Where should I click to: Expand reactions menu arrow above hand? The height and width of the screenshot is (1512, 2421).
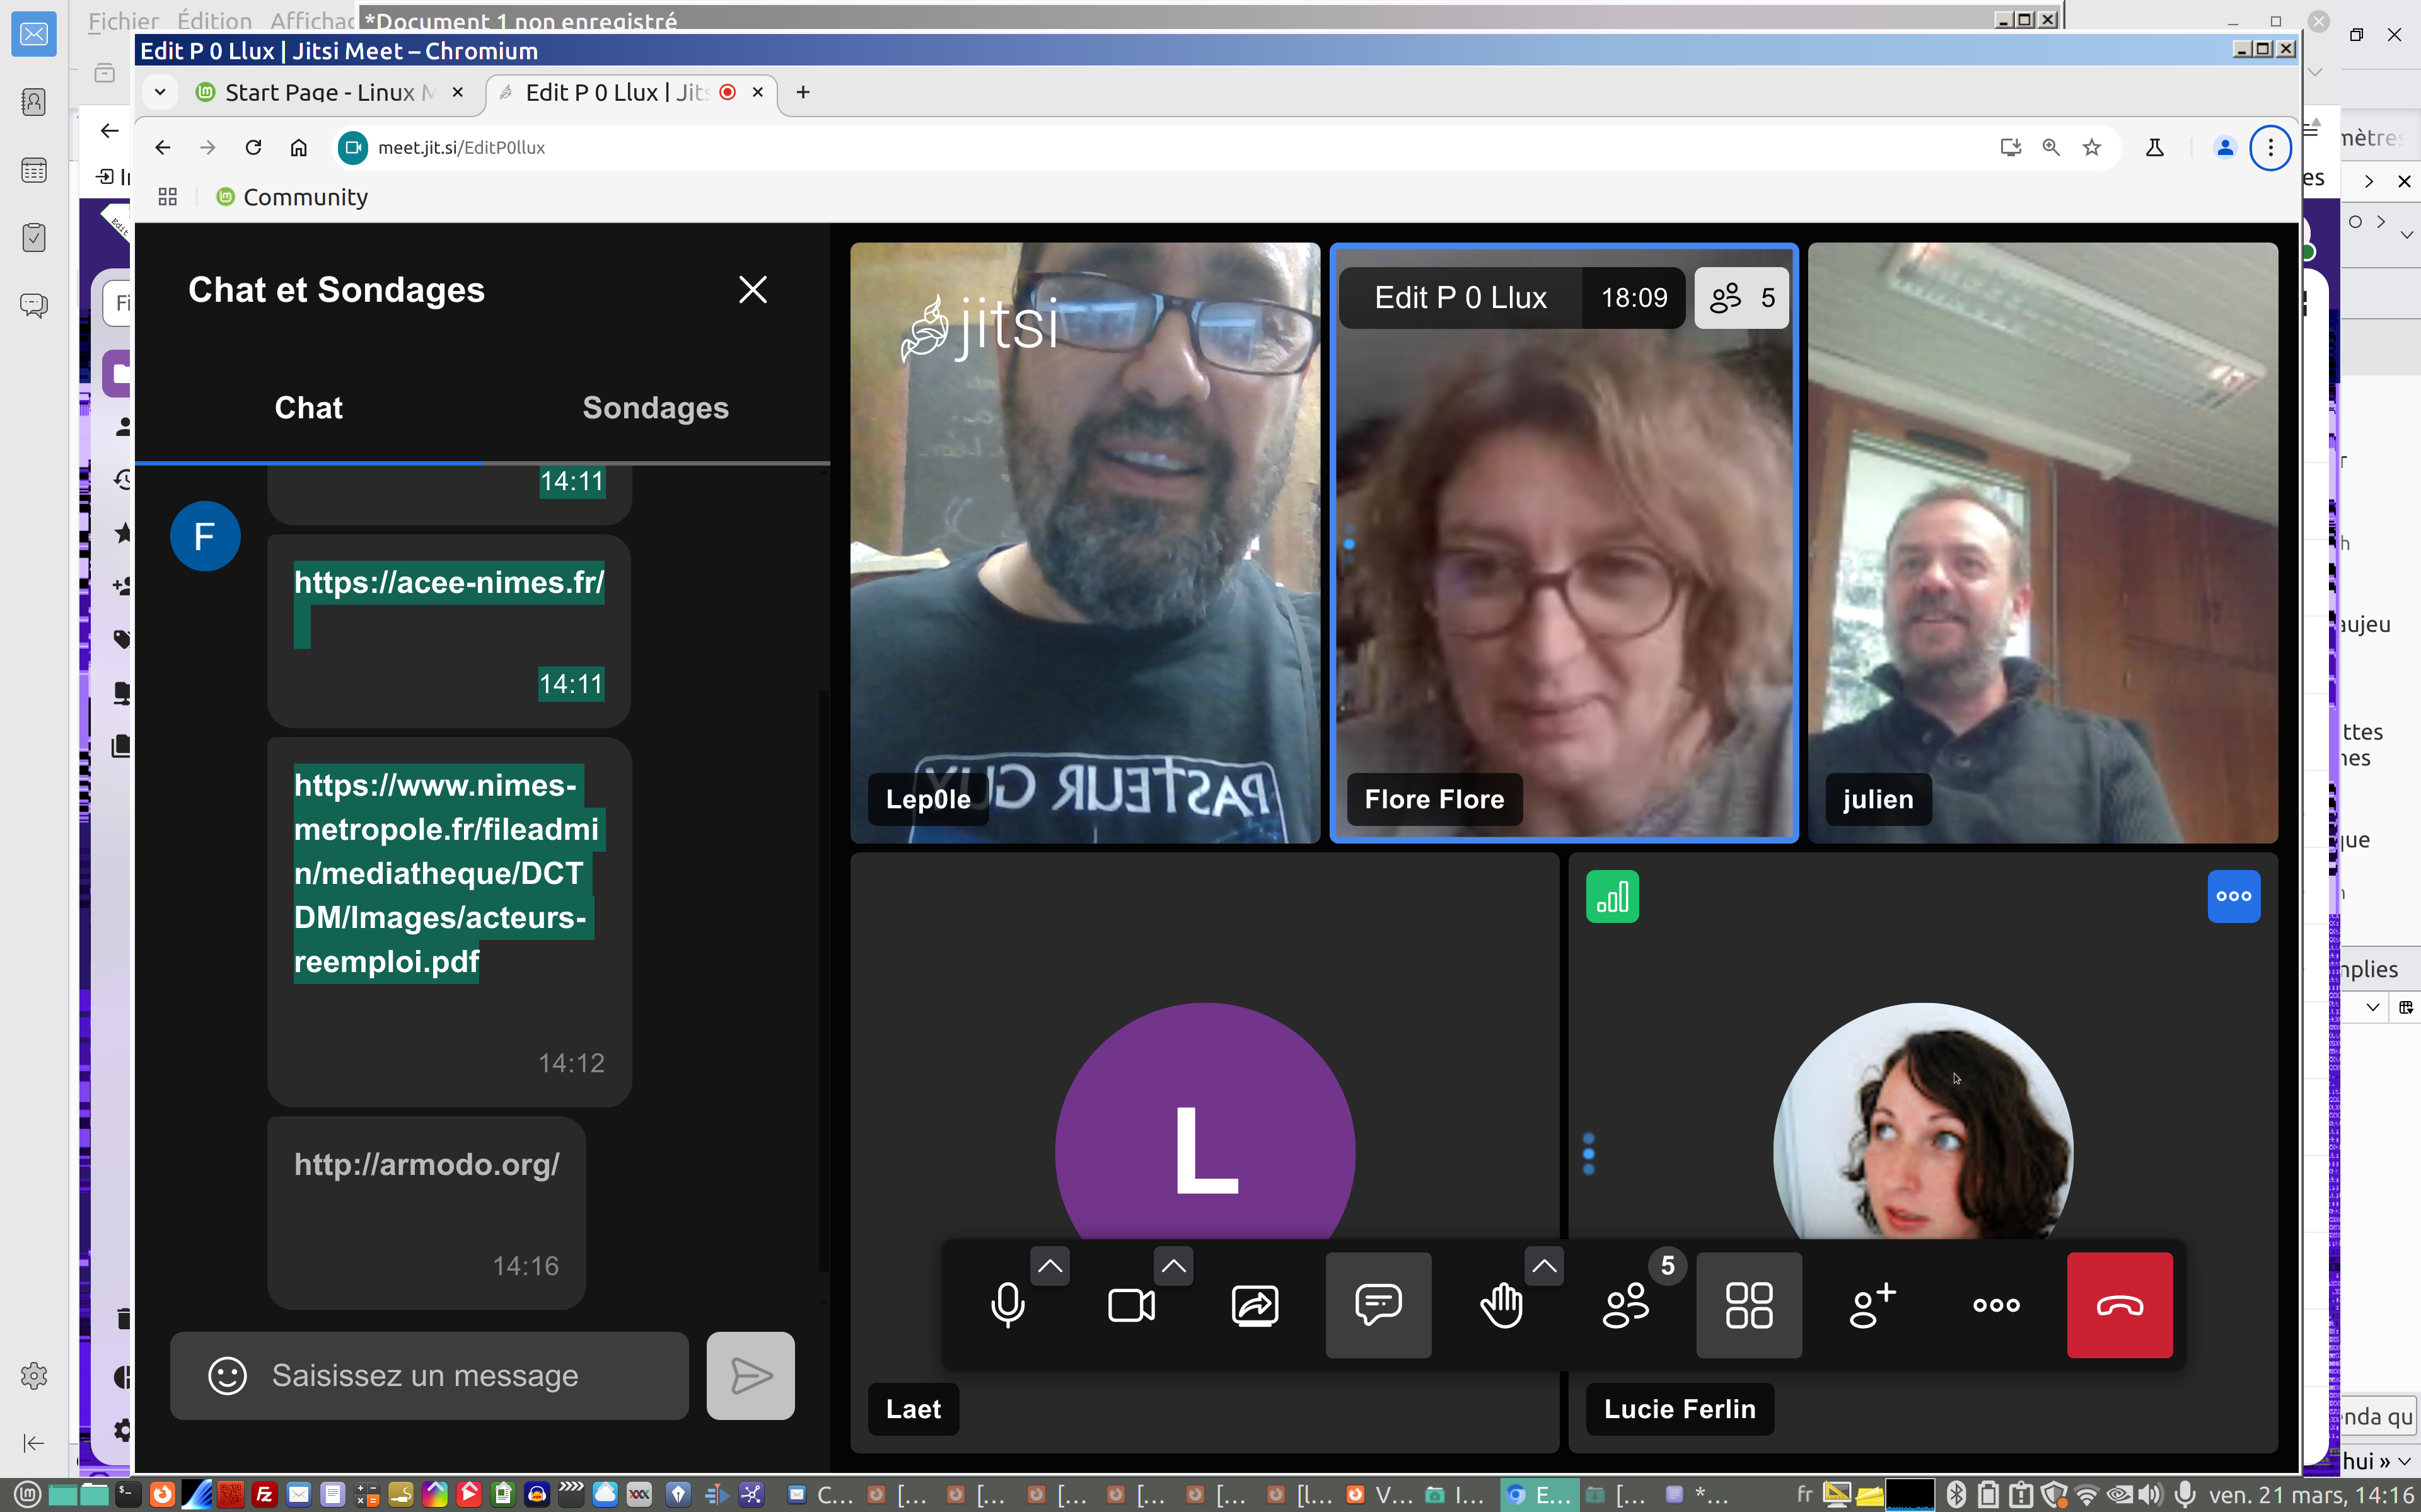pyautogui.click(x=1543, y=1266)
